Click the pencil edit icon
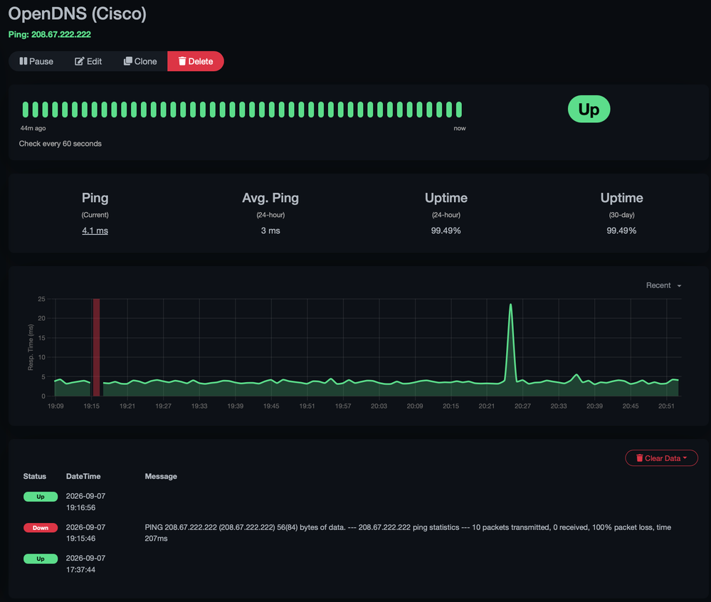This screenshot has width=711, height=602. (79, 60)
